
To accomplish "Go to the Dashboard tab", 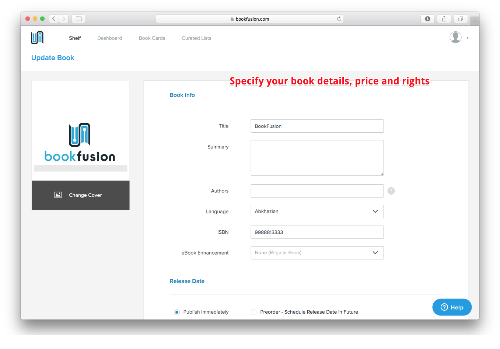I will pos(109,38).
